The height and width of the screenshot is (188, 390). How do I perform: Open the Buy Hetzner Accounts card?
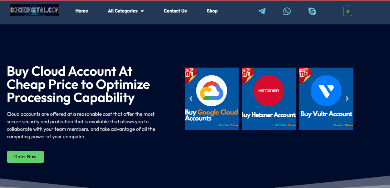(x=269, y=99)
